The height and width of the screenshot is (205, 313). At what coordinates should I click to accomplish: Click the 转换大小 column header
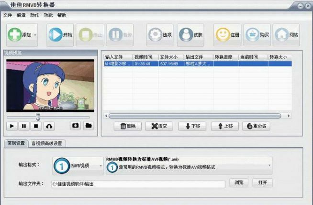[280, 57]
